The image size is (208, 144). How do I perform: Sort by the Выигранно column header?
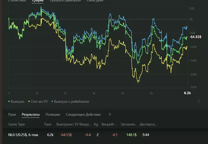[64, 125]
